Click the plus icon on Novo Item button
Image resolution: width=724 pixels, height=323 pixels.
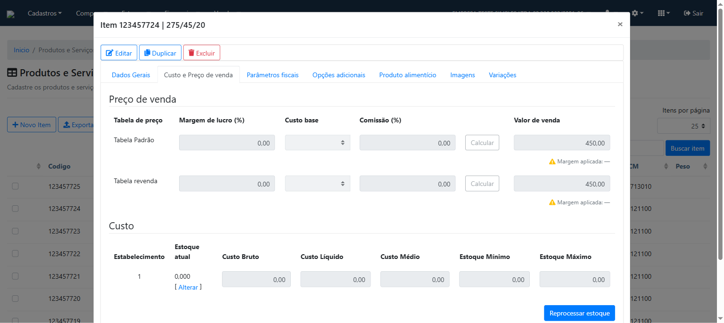tap(15, 125)
